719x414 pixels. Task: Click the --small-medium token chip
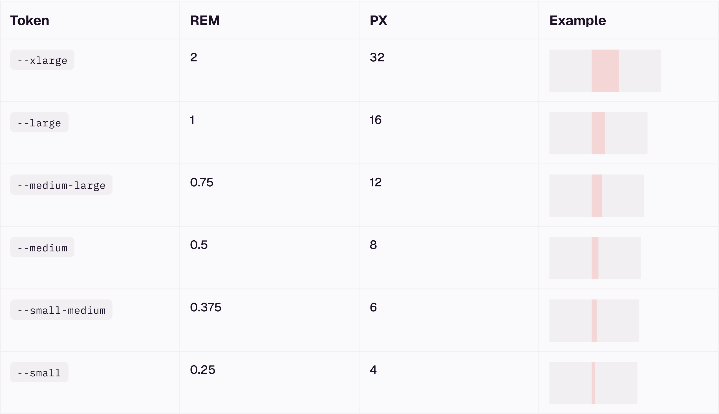pyautogui.click(x=61, y=310)
